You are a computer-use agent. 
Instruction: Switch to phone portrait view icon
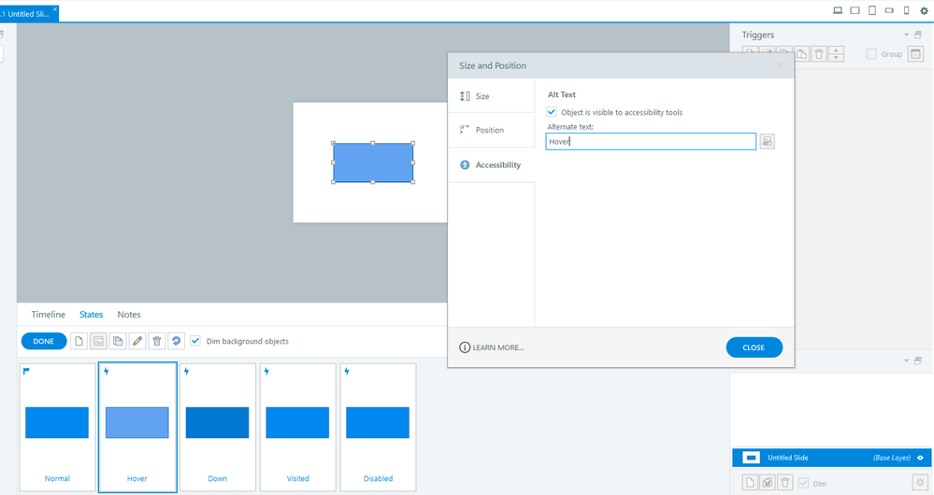pos(907,10)
